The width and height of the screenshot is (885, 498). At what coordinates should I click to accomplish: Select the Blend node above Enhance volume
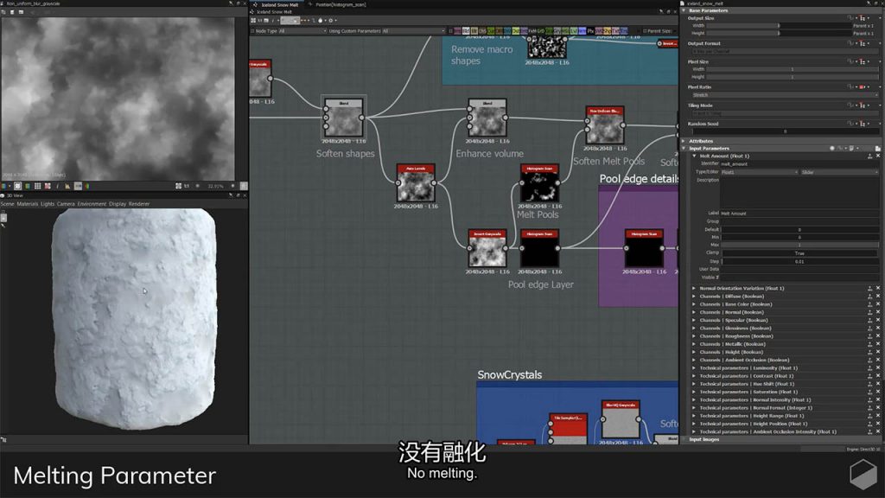[487, 118]
